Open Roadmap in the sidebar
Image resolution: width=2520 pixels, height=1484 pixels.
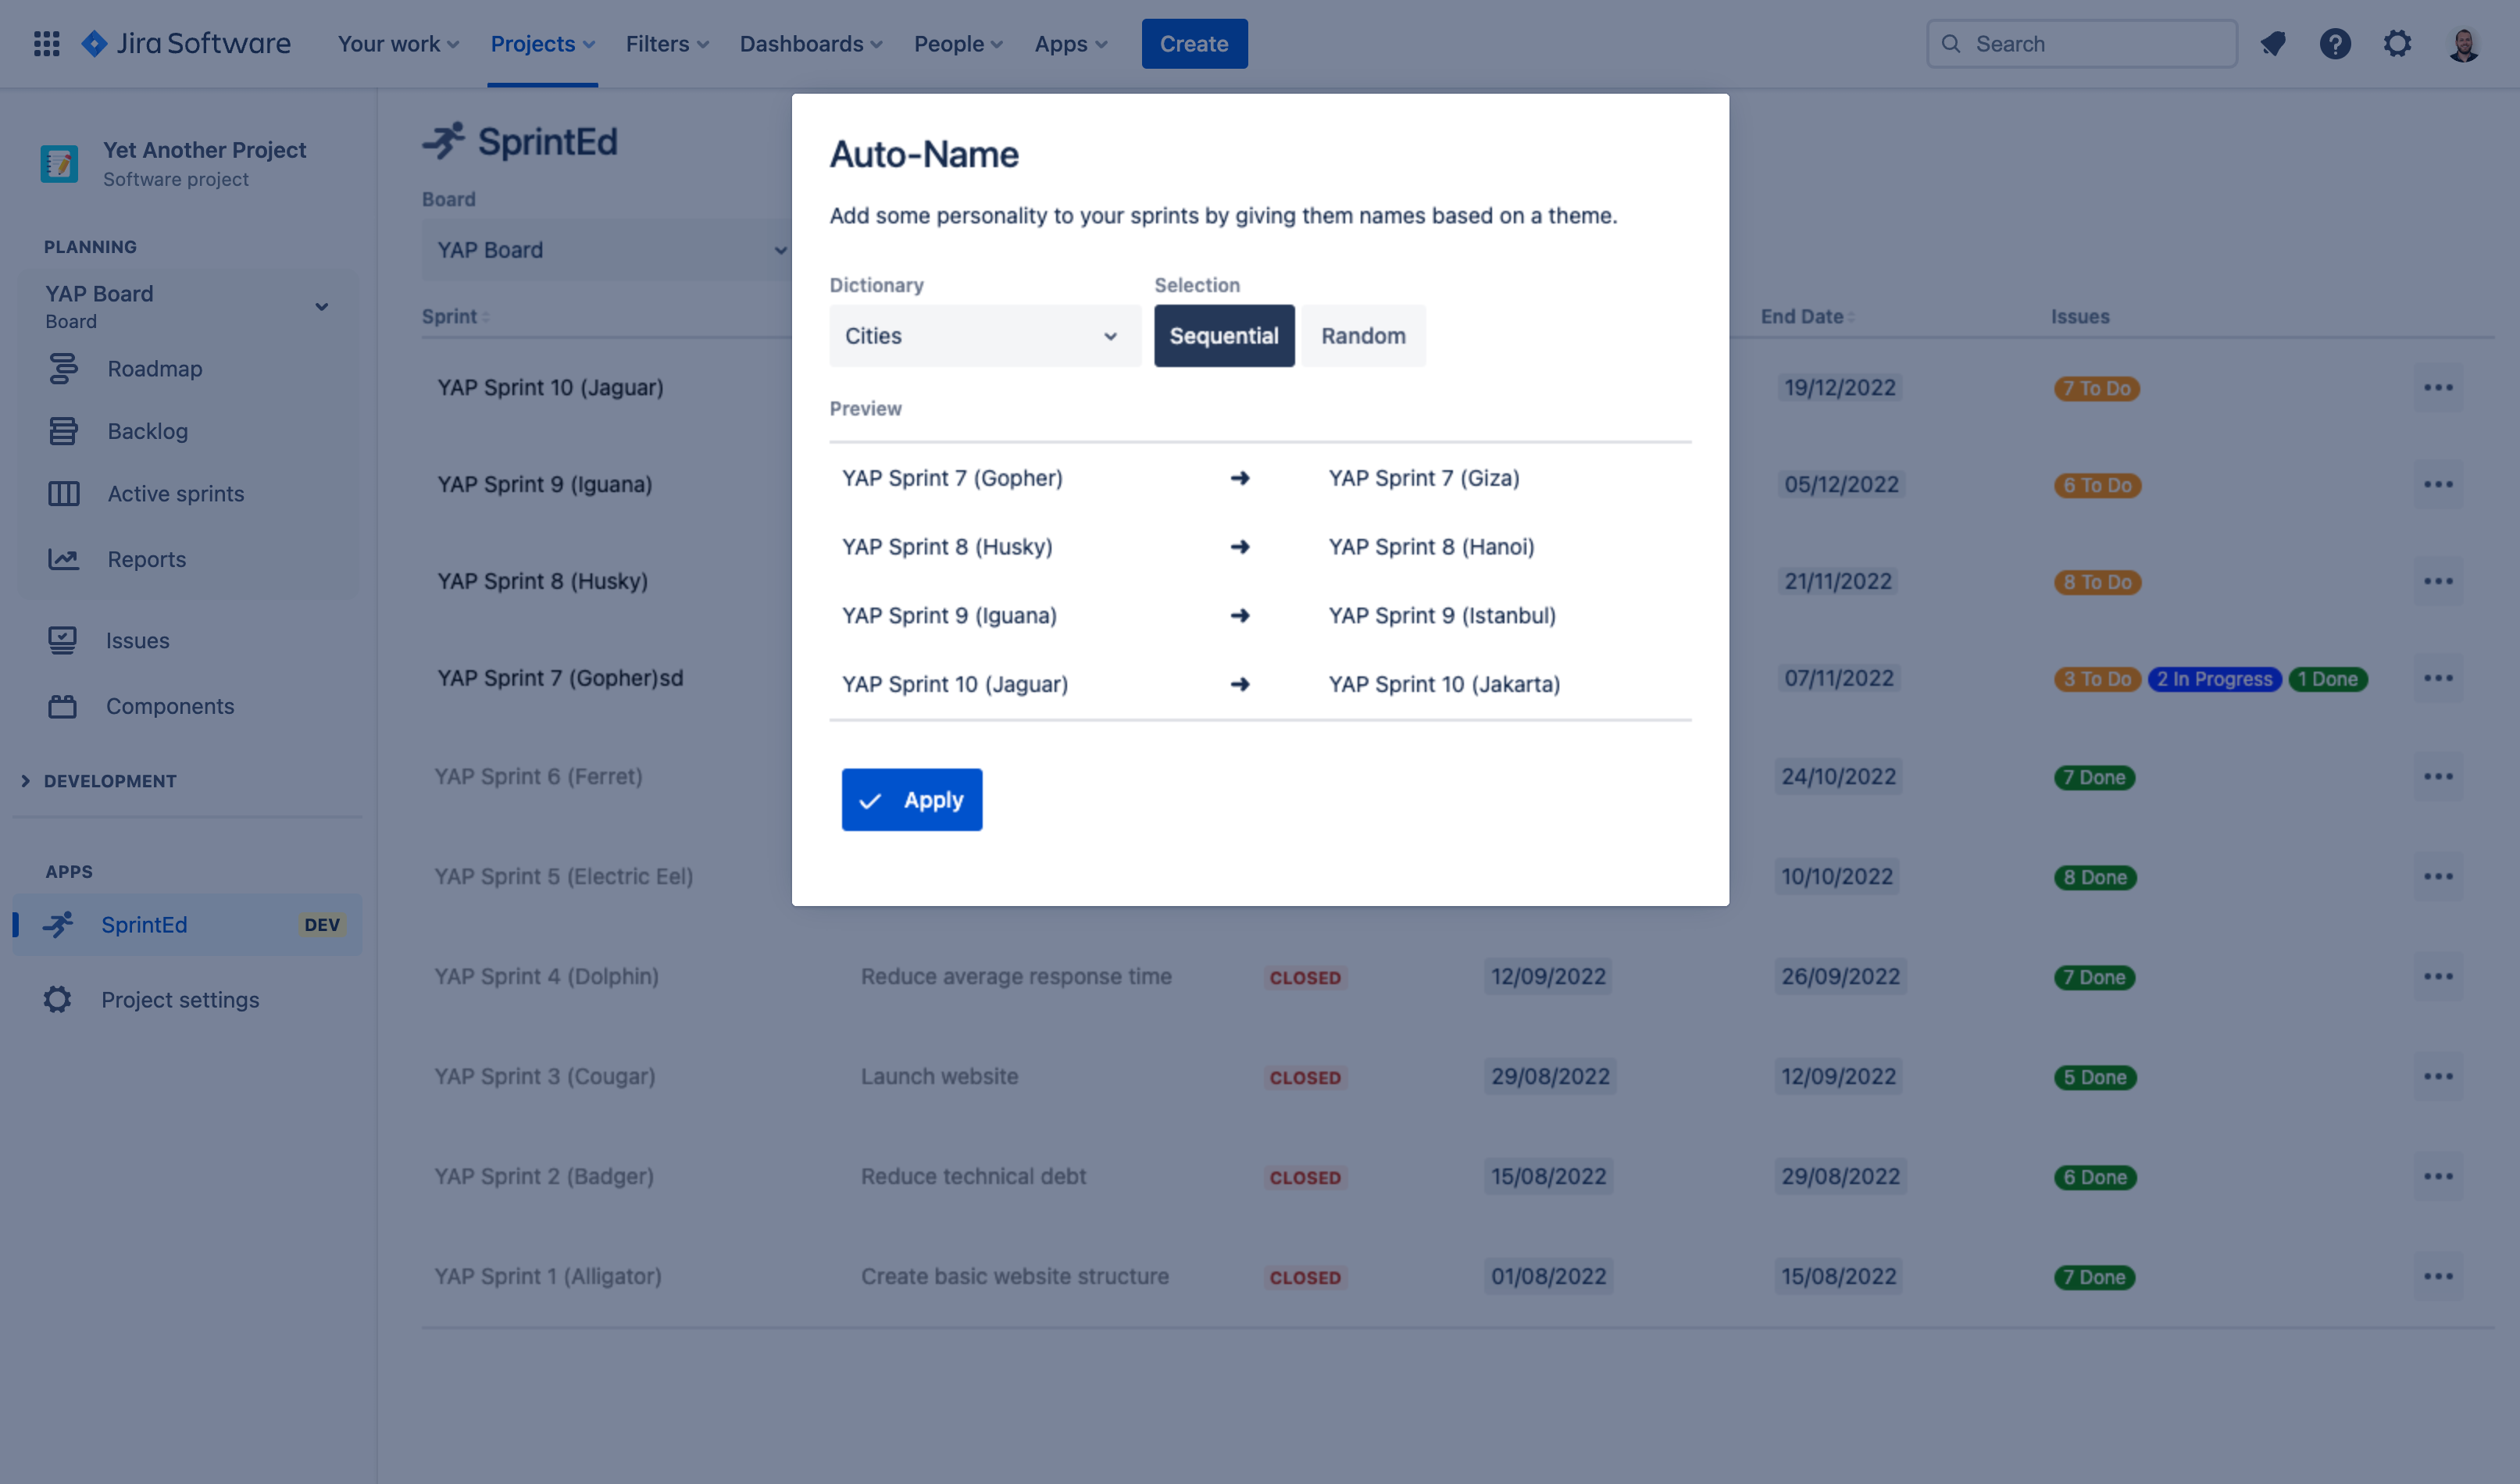pyautogui.click(x=155, y=369)
